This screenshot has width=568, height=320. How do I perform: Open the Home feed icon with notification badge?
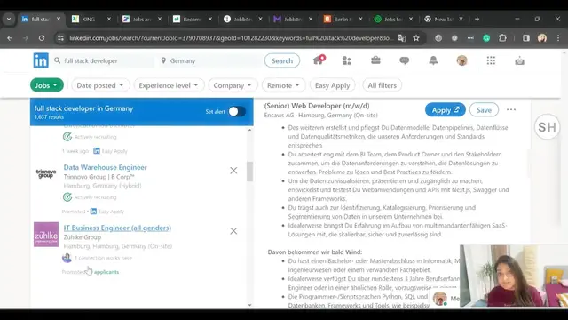coord(319,60)
